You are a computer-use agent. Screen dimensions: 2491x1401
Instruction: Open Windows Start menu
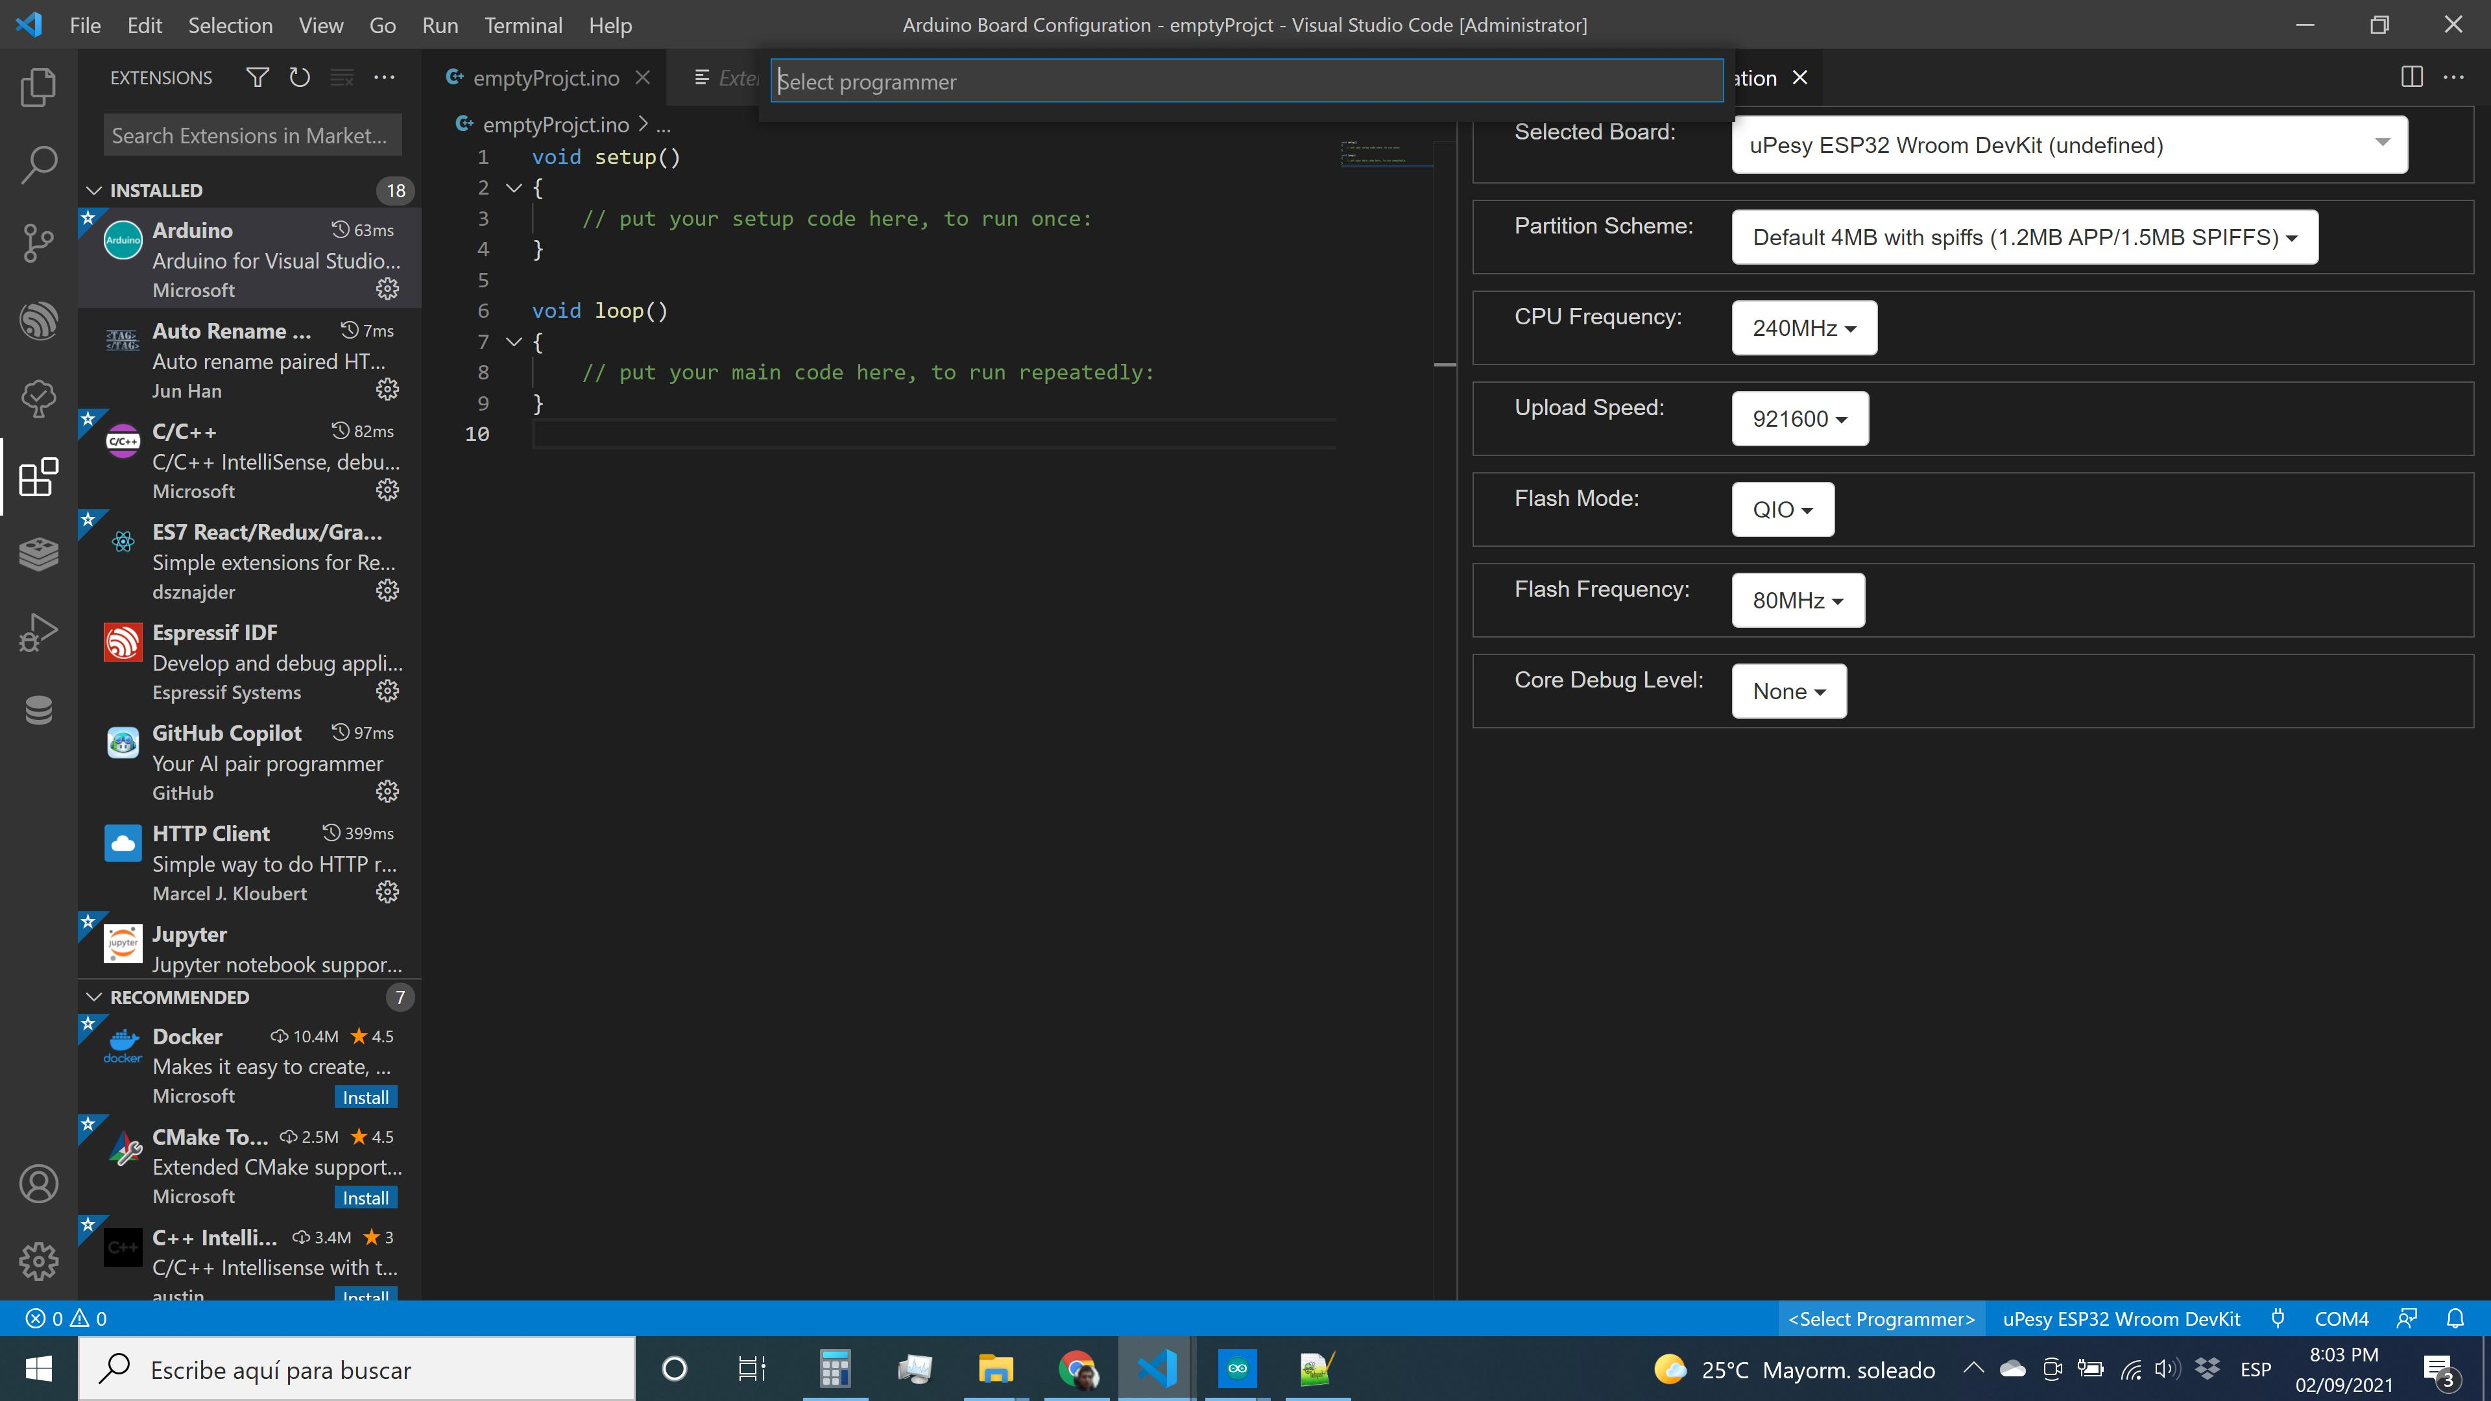pyautogui.click(x=39, y=1369)
